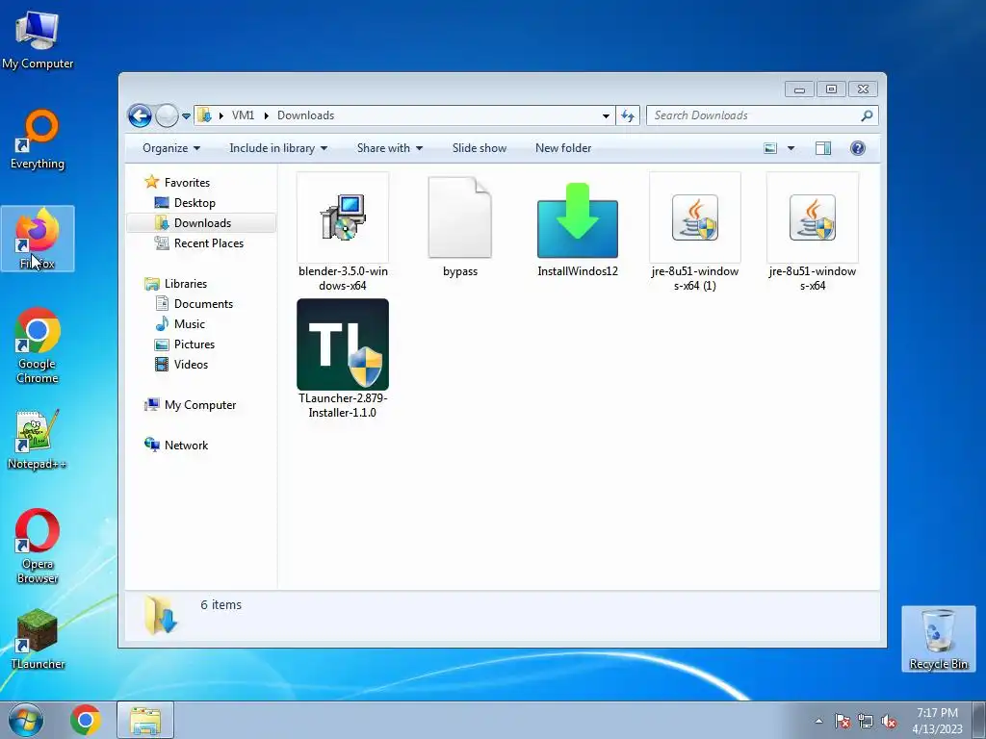Click the New folder button
Viewport: 986px width, 739px height.
[563, 148]
